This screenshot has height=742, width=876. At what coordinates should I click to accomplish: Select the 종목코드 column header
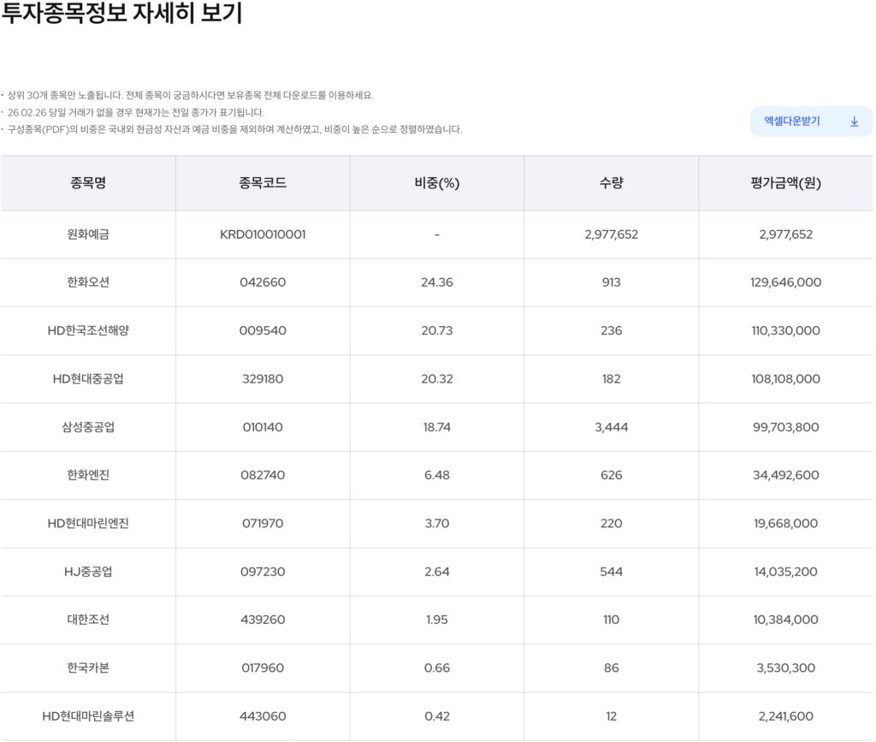click(x=263, y=183)
